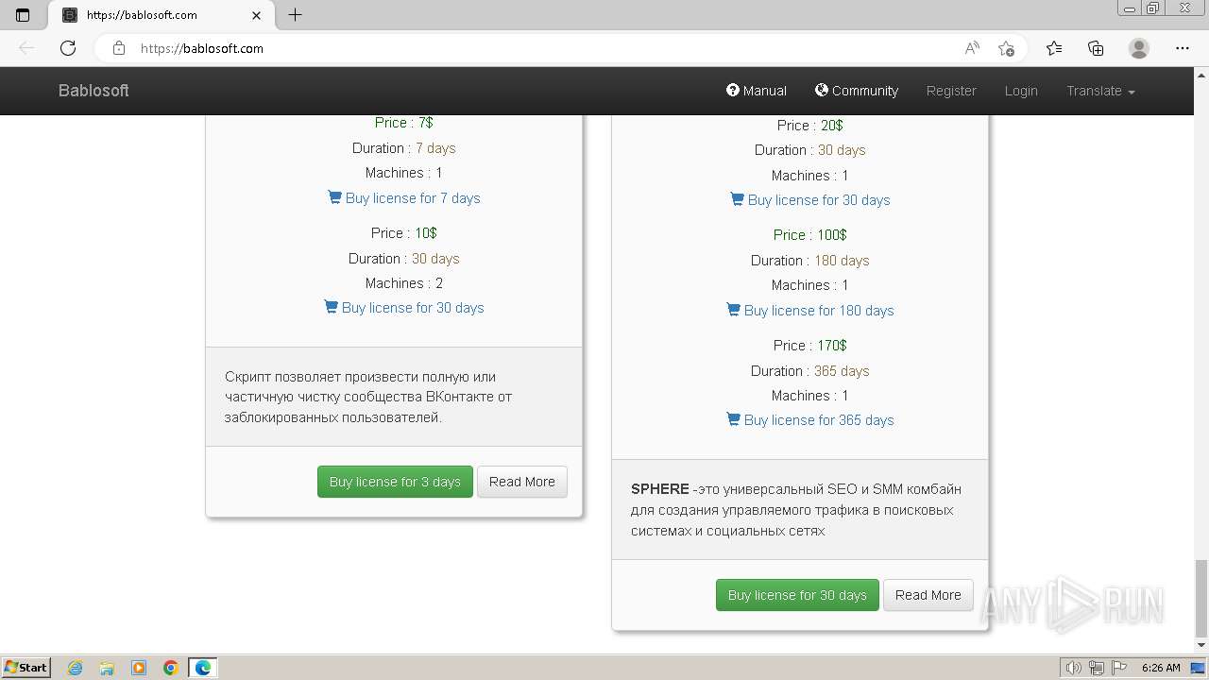The height and width of the screenshot is (680, 1209).
Task: Click left card Buy license for 30 days link
Action: (x=403, y=308)
